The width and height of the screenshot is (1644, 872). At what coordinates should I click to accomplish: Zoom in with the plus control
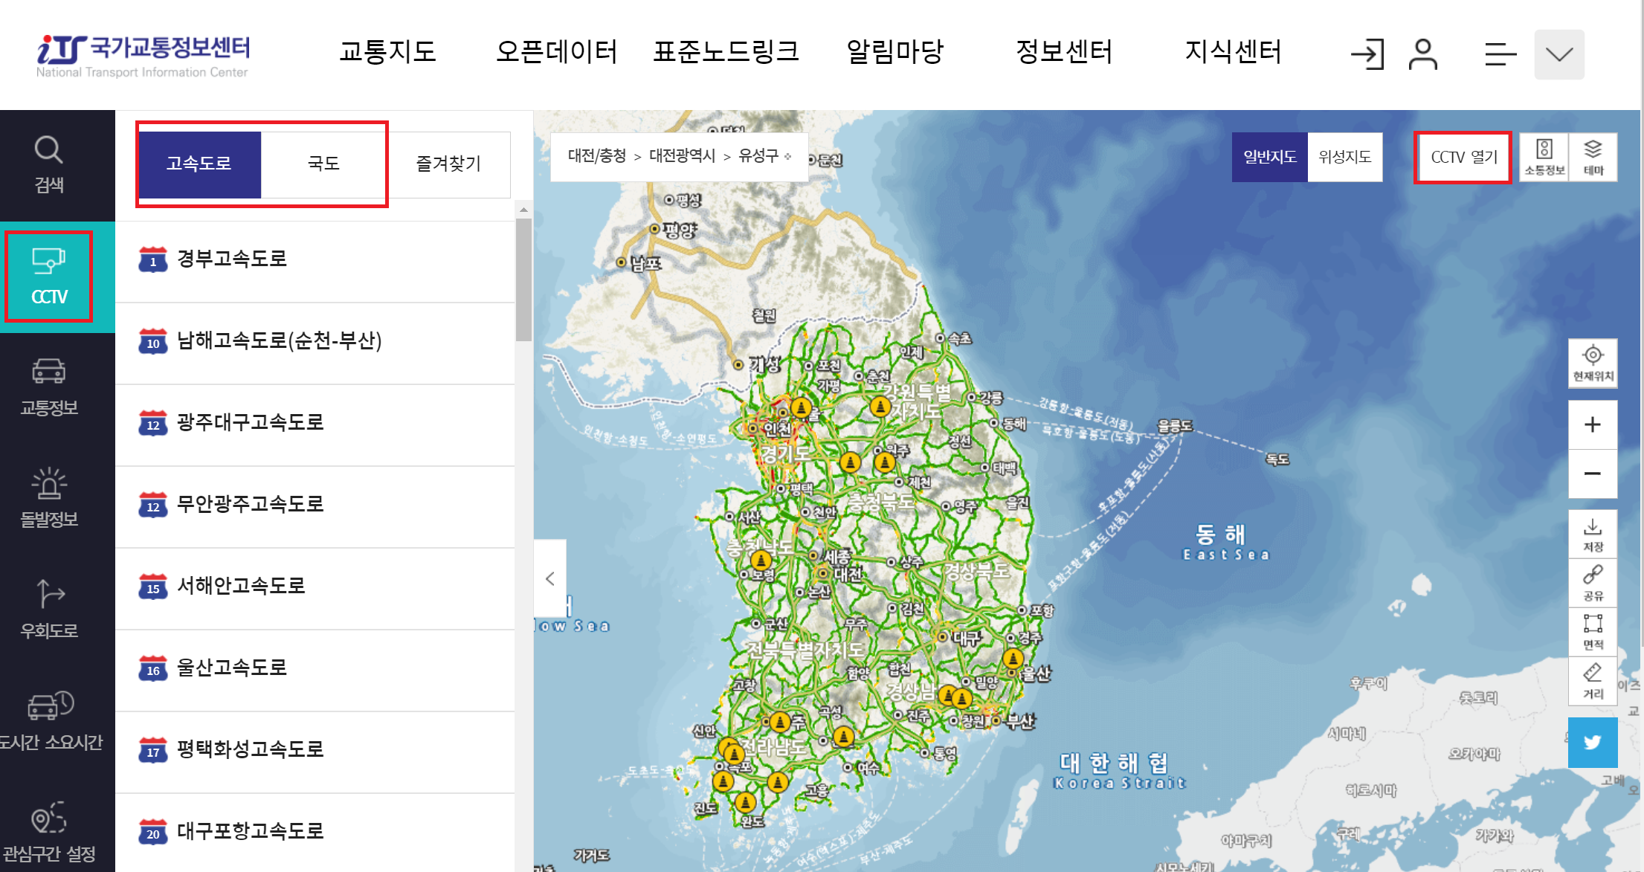(1593, 424)
